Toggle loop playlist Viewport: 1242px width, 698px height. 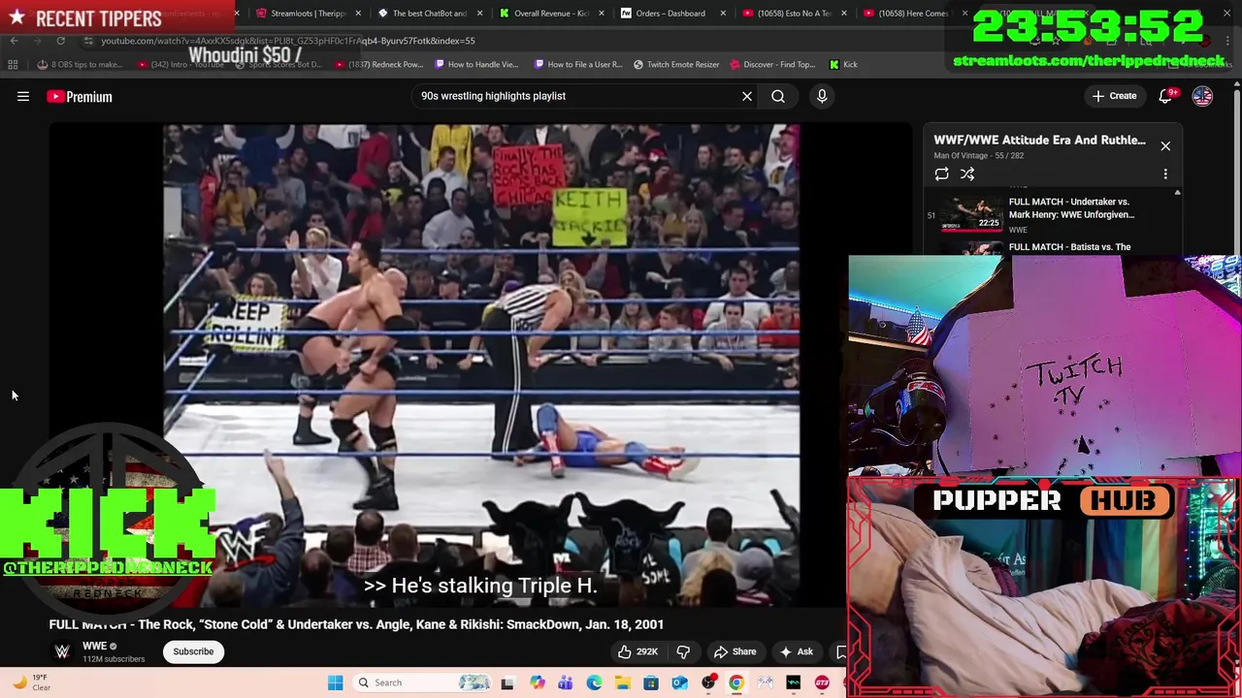pyautogui.click(x=941, y=174)
